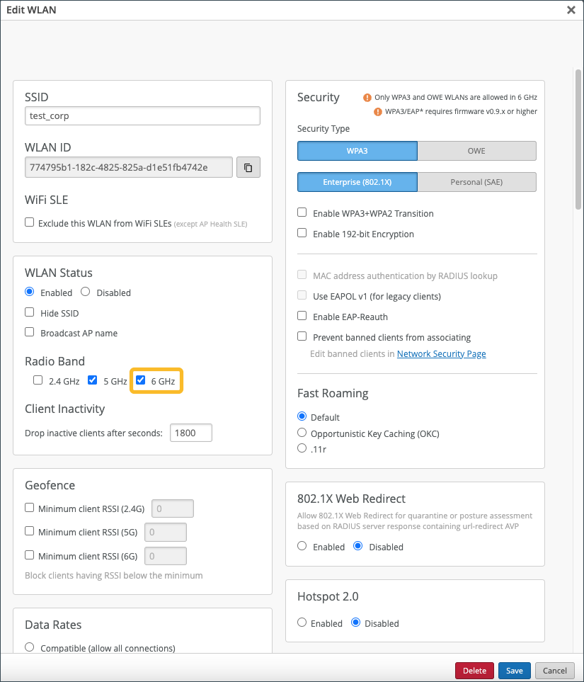Cancel editing the WLAN
584x682 pixels.
[x=554, y=671]
